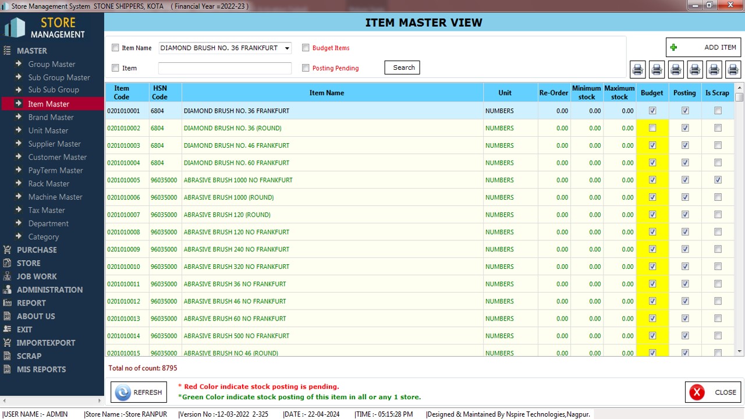Viewport: 745px width, 419px height.
Task: Click the last printer icon in the row
Action: click(733, 69)
